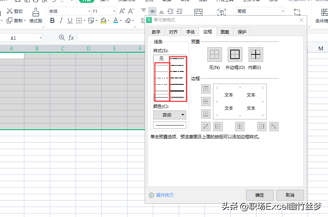Apply the 外边框 outline border preset
328x217 pixels.
point(235,55)
